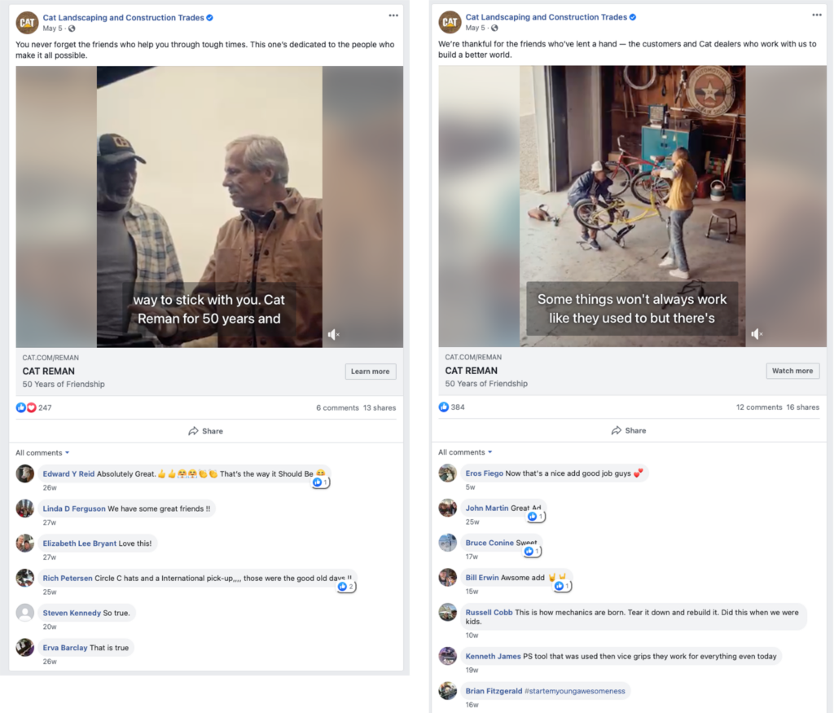Open John Martin's profile name link
This screenshot has height=713, width=834.
click(487, 508)
